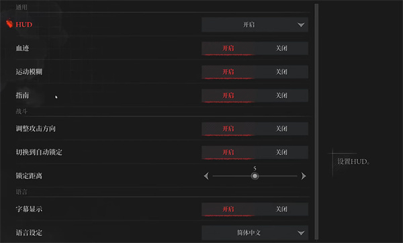Click the 锁定距离 setting label
This screenshot has height=243, width=403.
(29, 176)
